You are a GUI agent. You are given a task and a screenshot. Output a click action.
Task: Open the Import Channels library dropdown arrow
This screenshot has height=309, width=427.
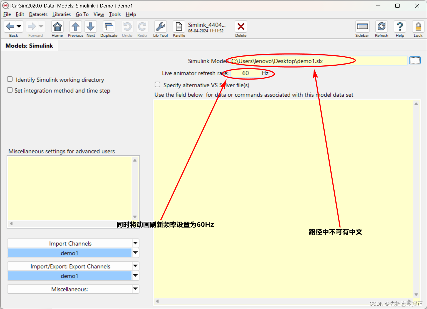[x=135, y=243]
